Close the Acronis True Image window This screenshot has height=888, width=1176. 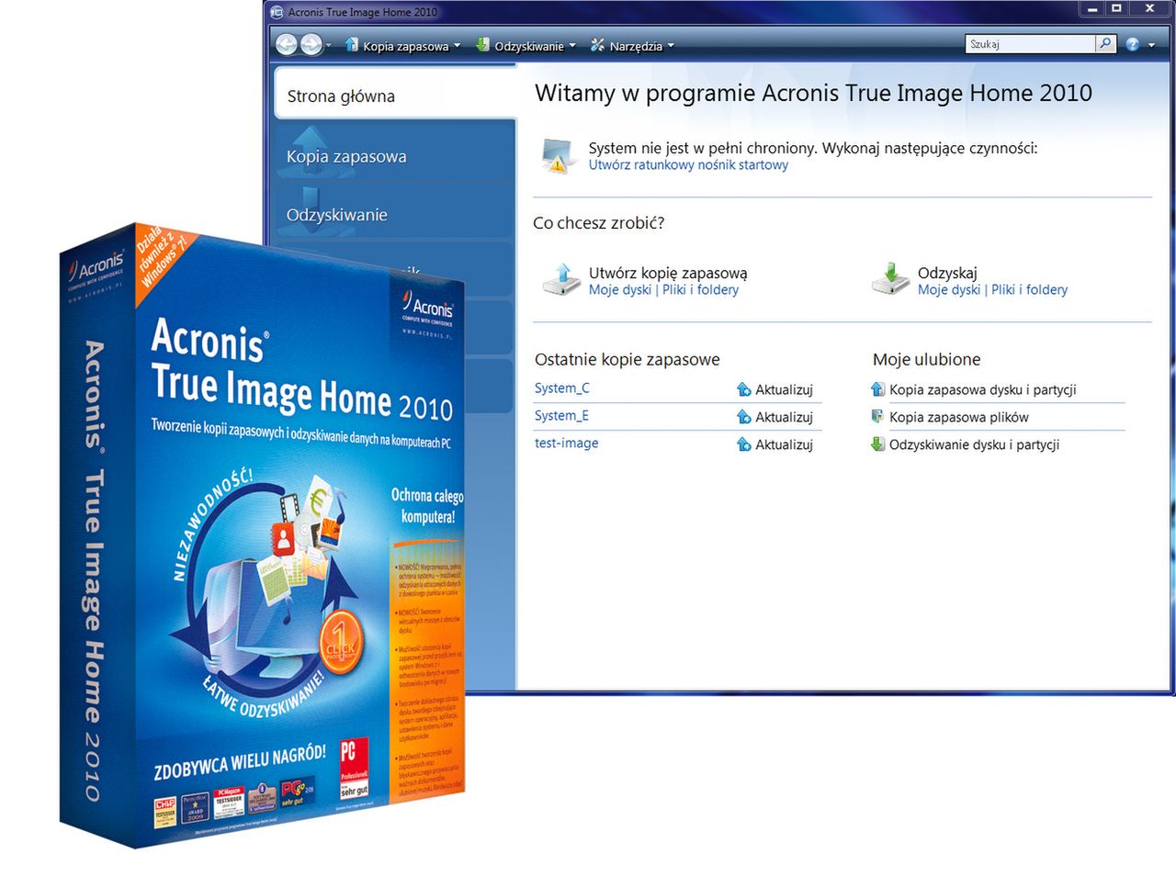pos(1149,9)
